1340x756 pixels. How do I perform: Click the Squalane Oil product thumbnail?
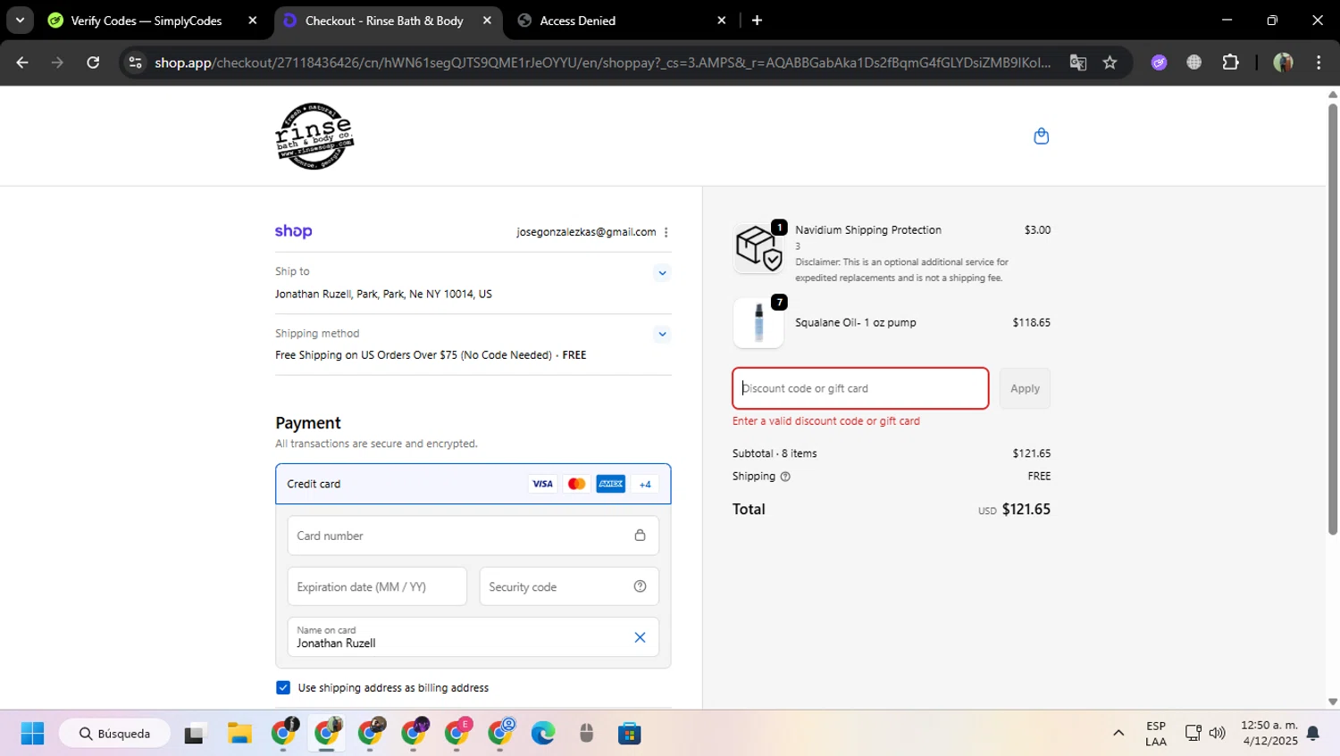pos(758,322)
